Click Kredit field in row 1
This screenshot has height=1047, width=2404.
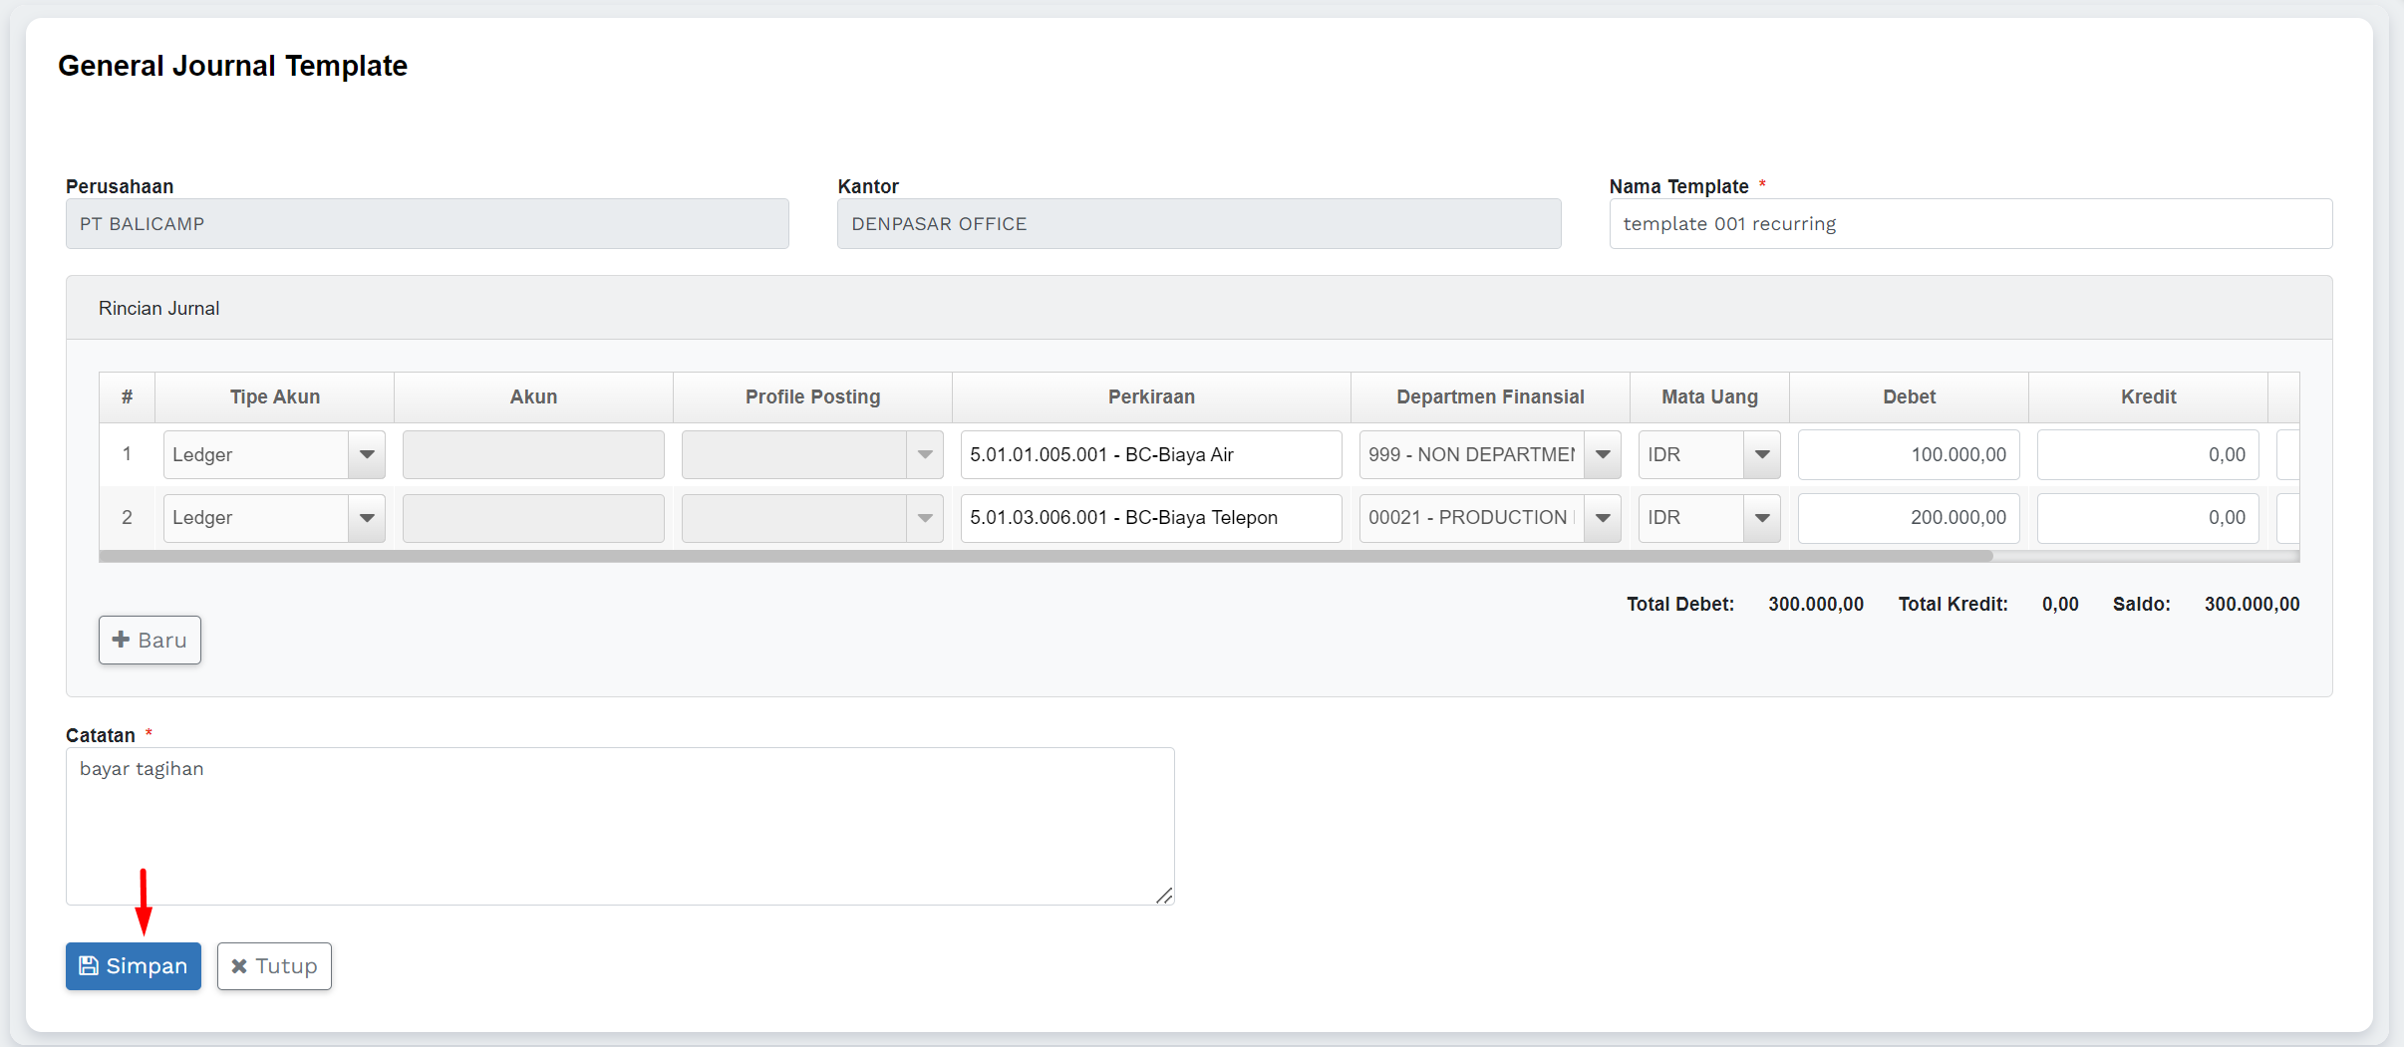[x=2147, y=455]
